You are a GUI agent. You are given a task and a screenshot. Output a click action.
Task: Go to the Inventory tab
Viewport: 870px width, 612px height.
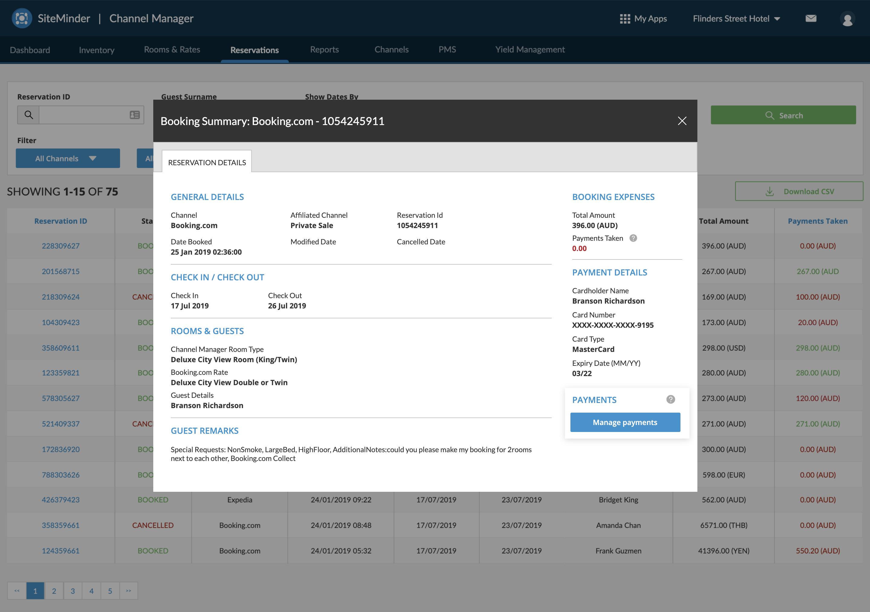tap(97, 50)
